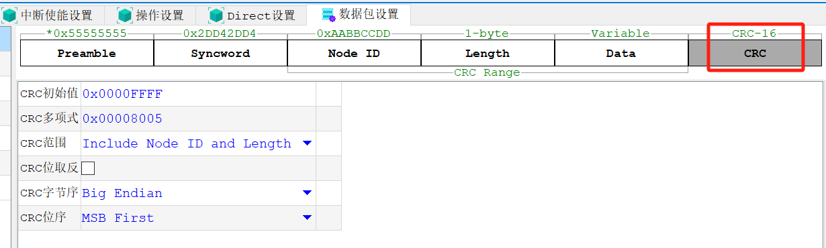
Task: Click the cube icon on 操作设置 tab
Action: click(x=125, y=15)
